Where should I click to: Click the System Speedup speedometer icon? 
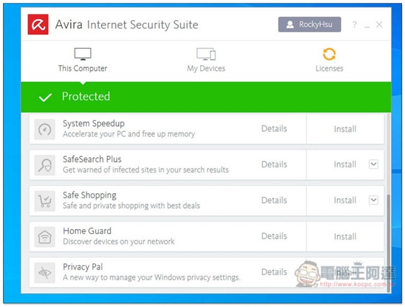tap(44, 129)
